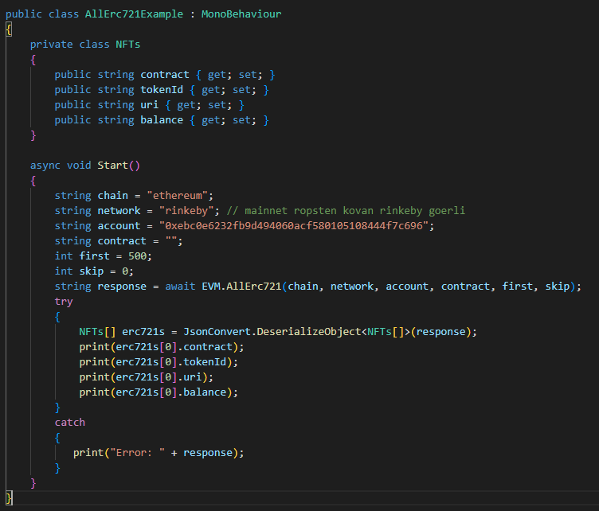Click the account address string 0xebc0e...
The image size is (599, 511).
(294, 225)
